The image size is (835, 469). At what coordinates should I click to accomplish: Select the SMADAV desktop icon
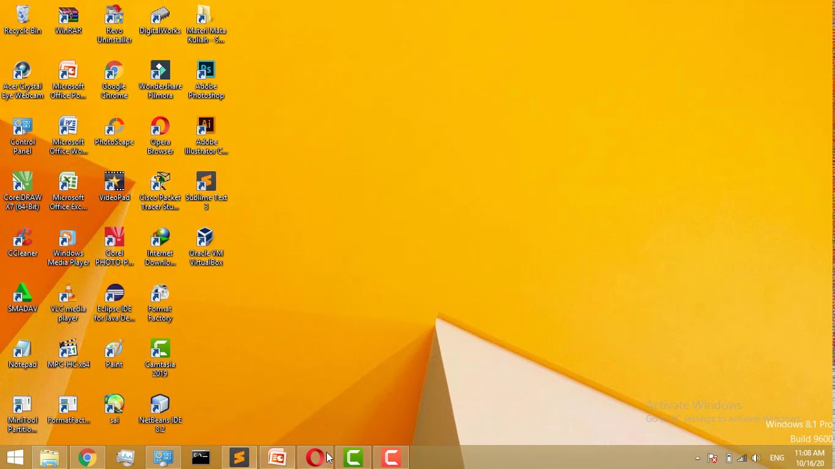[x=23, y=298]
